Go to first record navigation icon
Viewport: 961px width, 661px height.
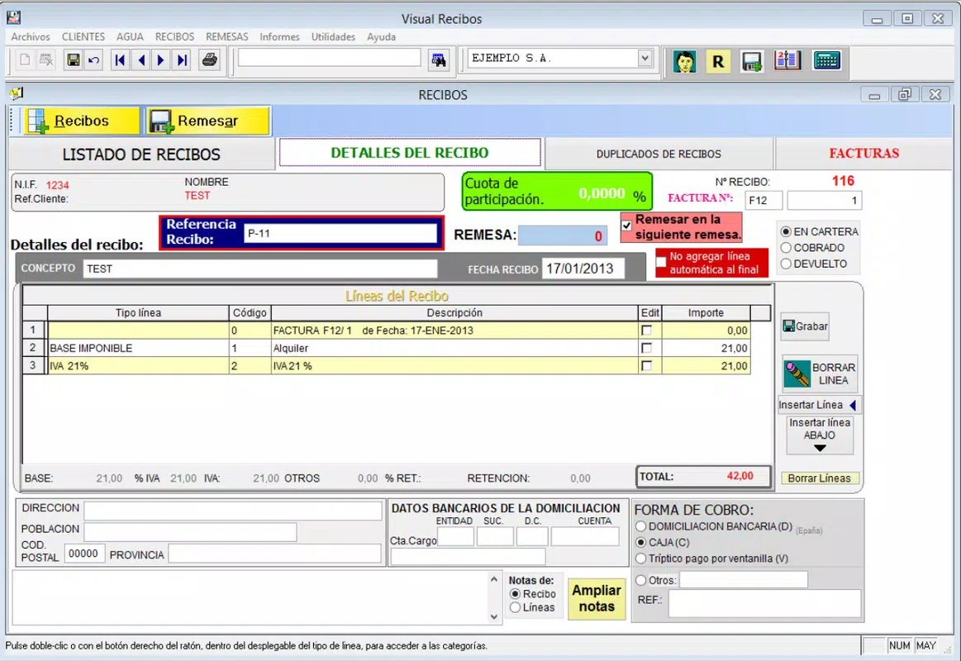120,60
